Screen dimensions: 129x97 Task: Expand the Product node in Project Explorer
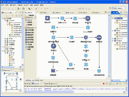coord(5,43)
